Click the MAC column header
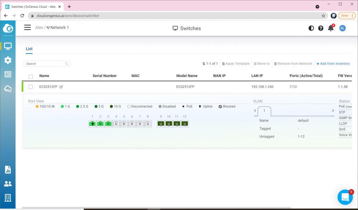358x210 pixels. tap(135, 76)
